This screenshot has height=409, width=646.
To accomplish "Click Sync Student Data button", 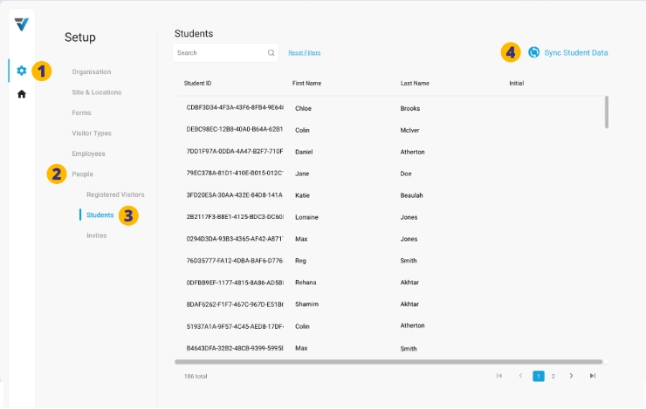I will click(x=575, y=52).
